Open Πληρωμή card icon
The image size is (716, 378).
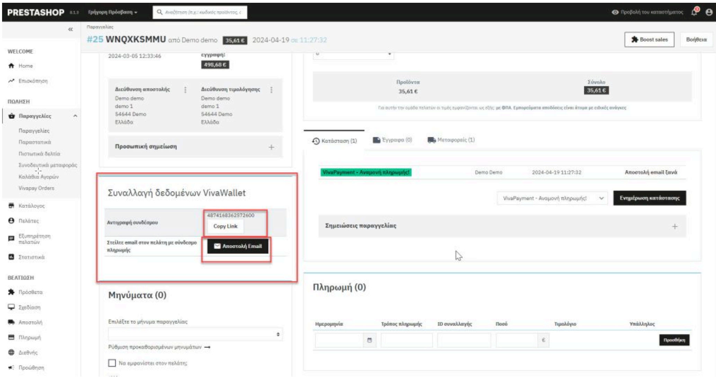(11, 337)
